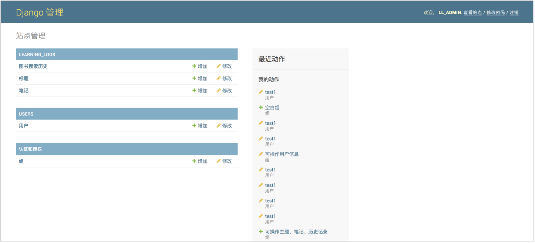Modify 组 entries under 认证和授权
535x243 pixels.
click(x=224, y=161)
